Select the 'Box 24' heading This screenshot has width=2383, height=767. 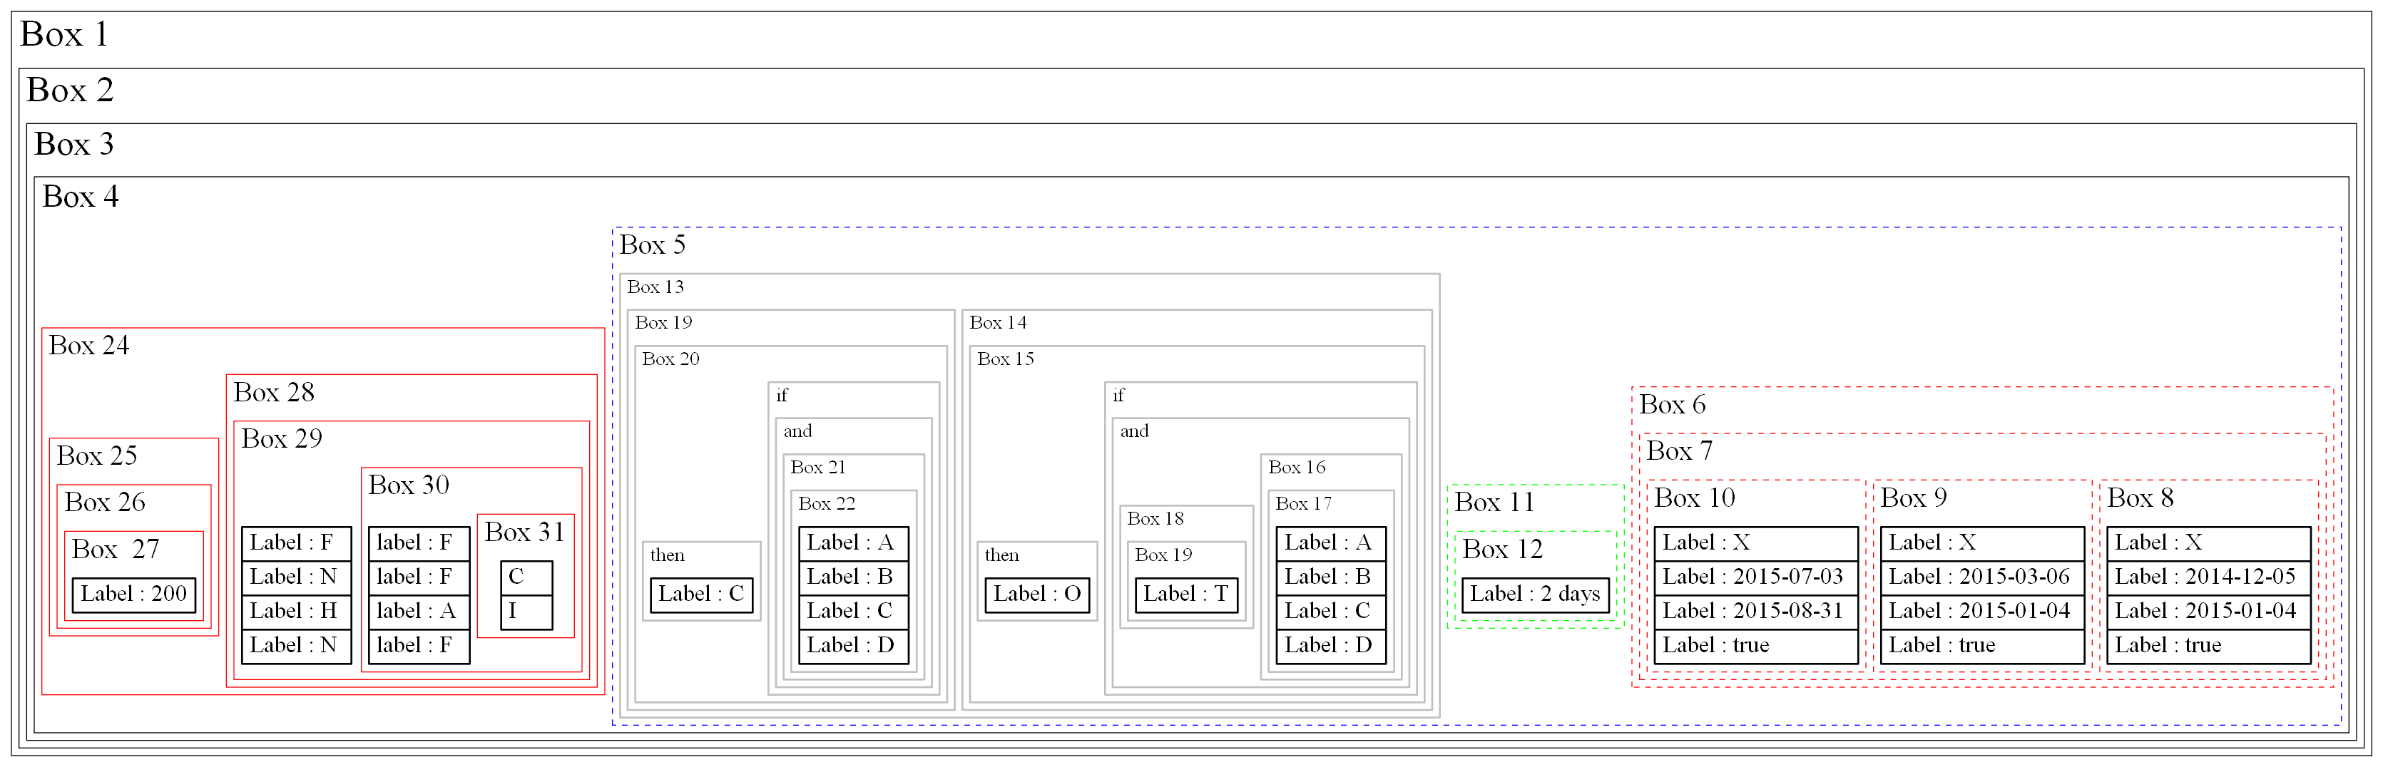(x=89, y=346)
